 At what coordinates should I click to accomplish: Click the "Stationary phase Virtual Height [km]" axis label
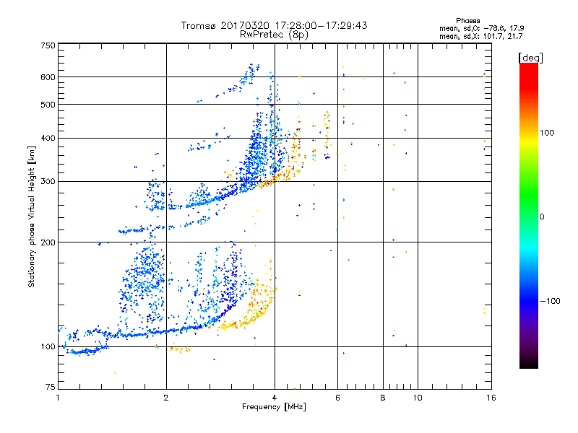32,216
